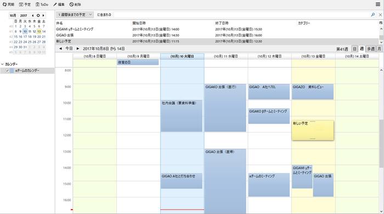The width and height of the screenshot is (384, 214).
Task: Click week 42 number in mini calendar
Action: click(x=11, y=37)
